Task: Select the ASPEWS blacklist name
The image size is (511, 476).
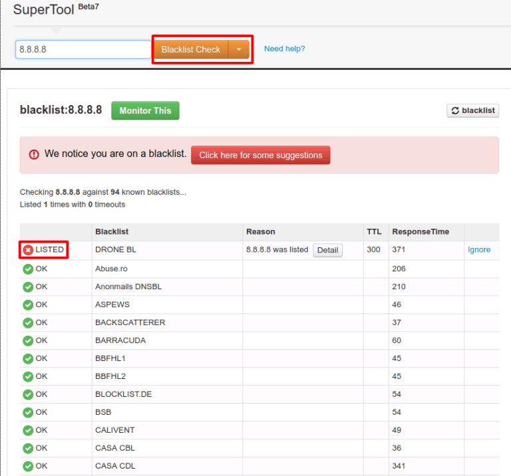Action: [112, 304]
